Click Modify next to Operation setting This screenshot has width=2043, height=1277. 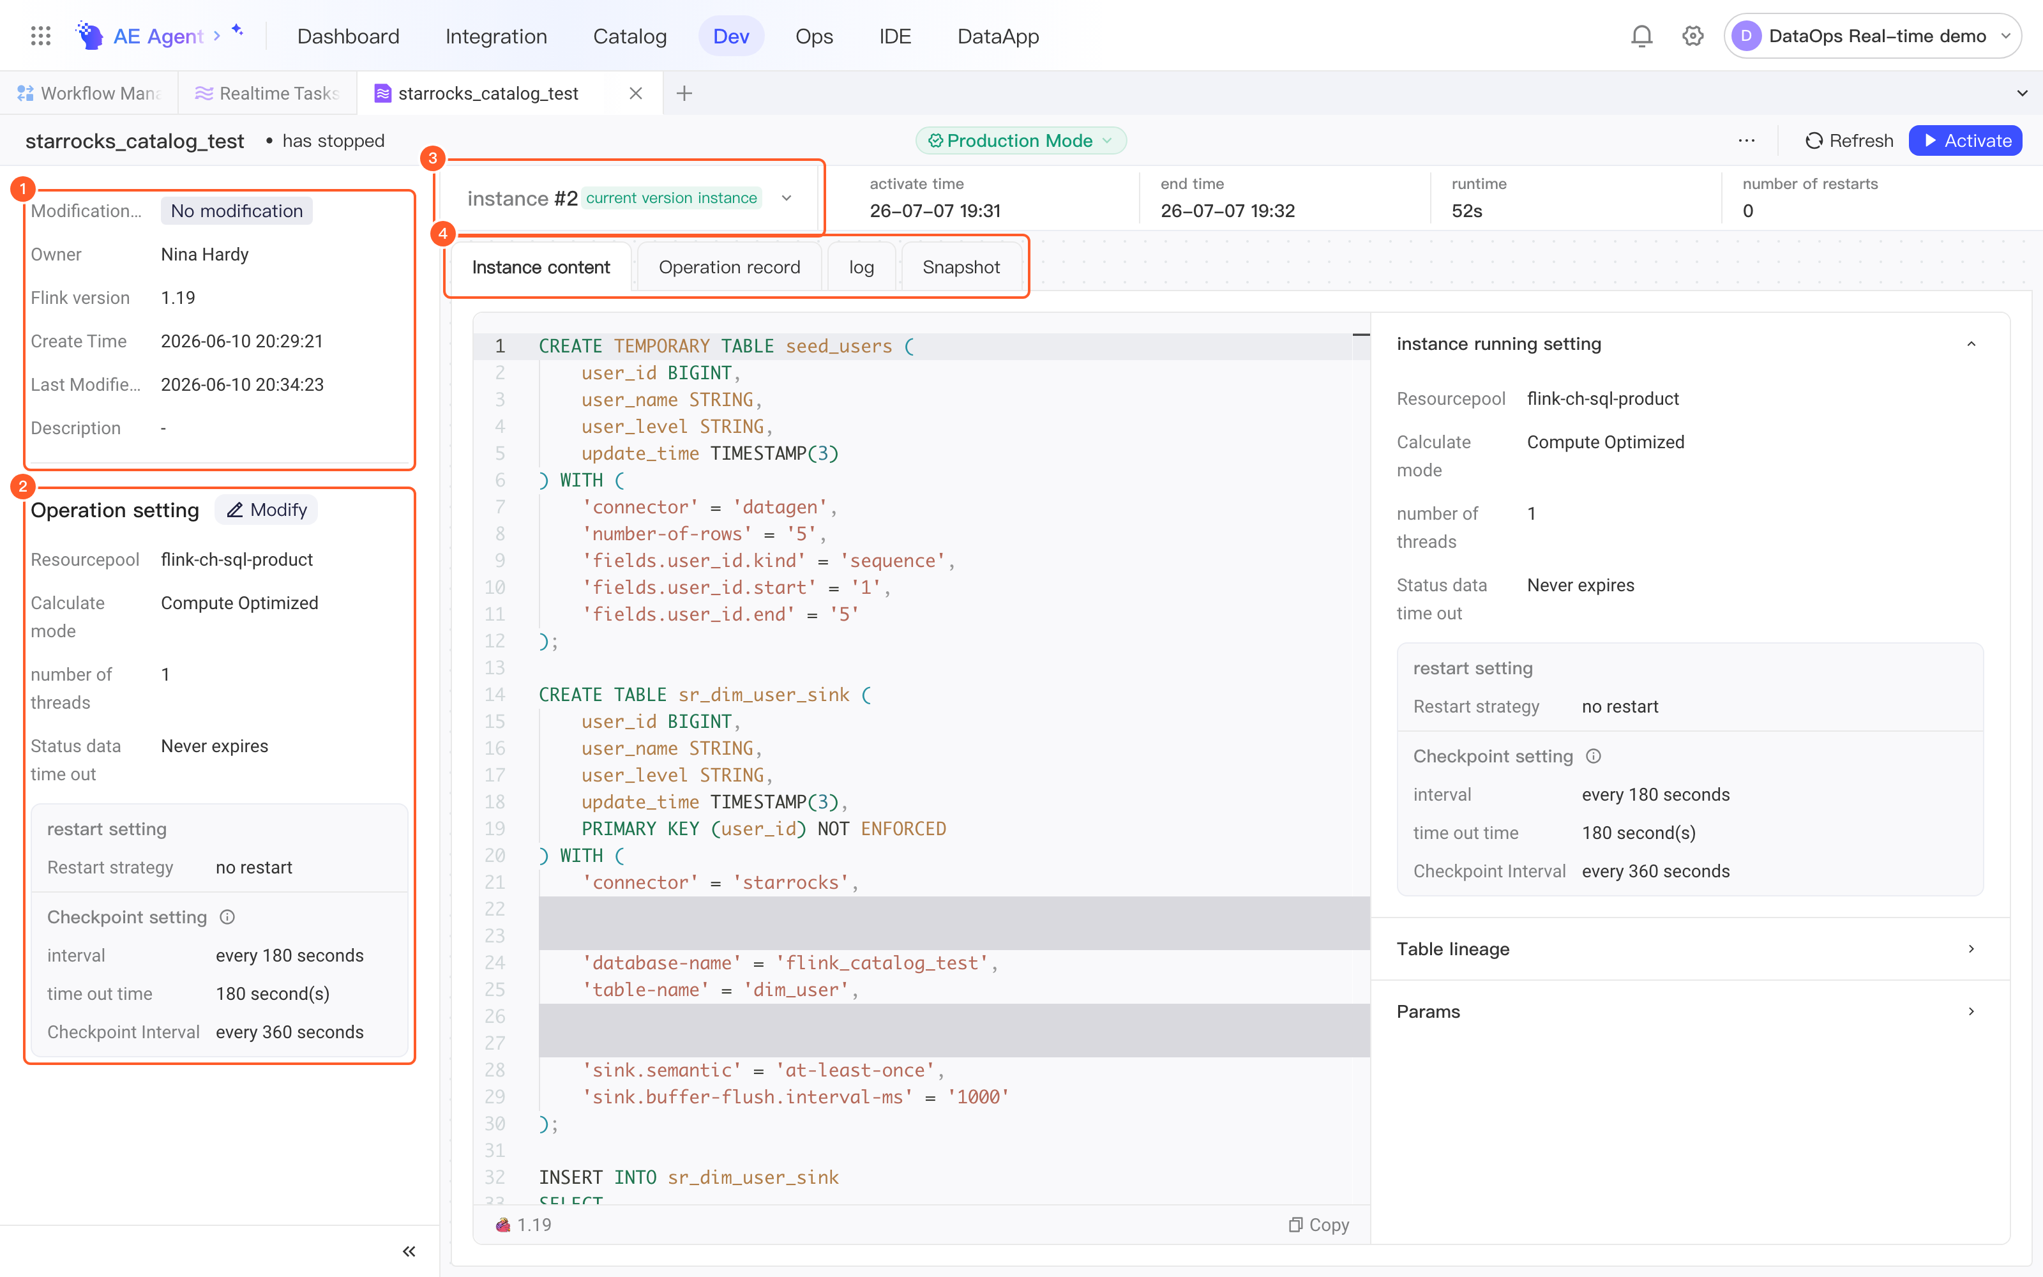click(x=266, y=510)
